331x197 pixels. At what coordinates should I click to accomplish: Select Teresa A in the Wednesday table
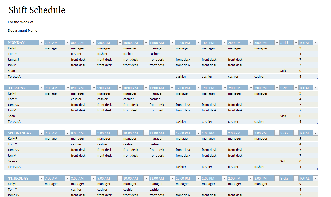[x=14, y=167]
